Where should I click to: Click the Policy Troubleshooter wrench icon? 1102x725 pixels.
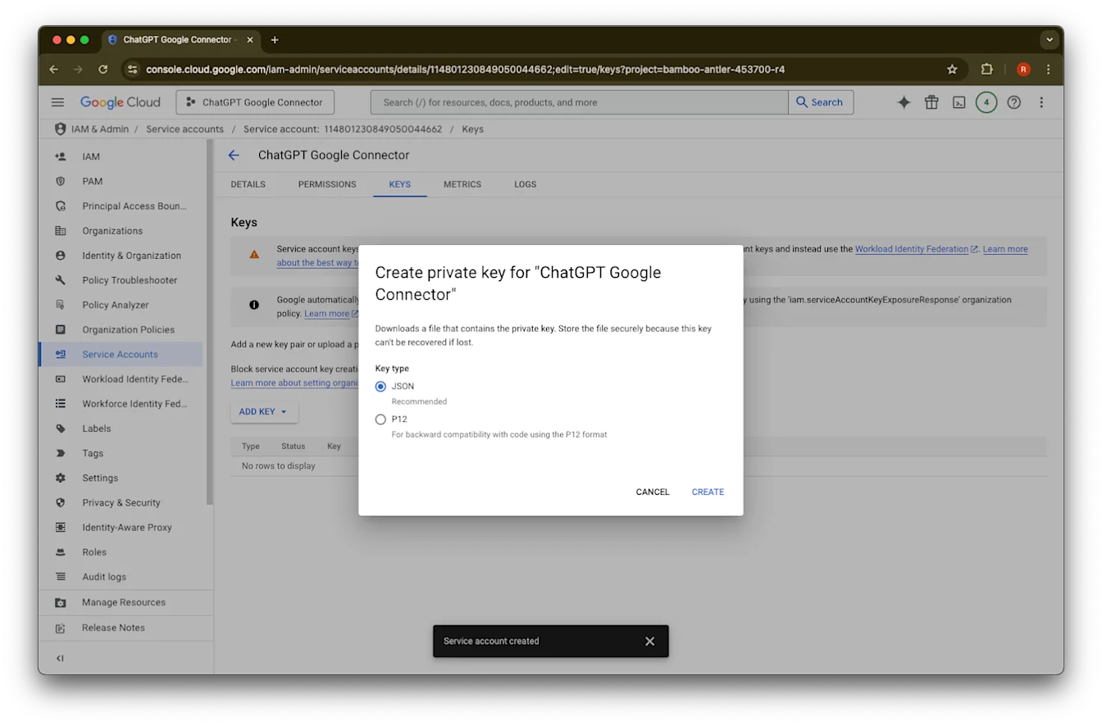click(60, 280)
